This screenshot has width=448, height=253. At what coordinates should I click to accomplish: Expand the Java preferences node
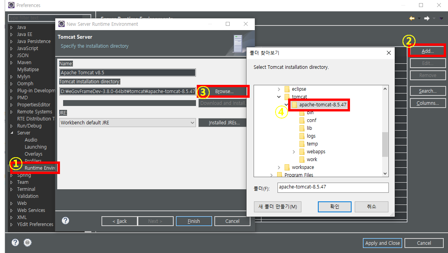click(11, 27)
